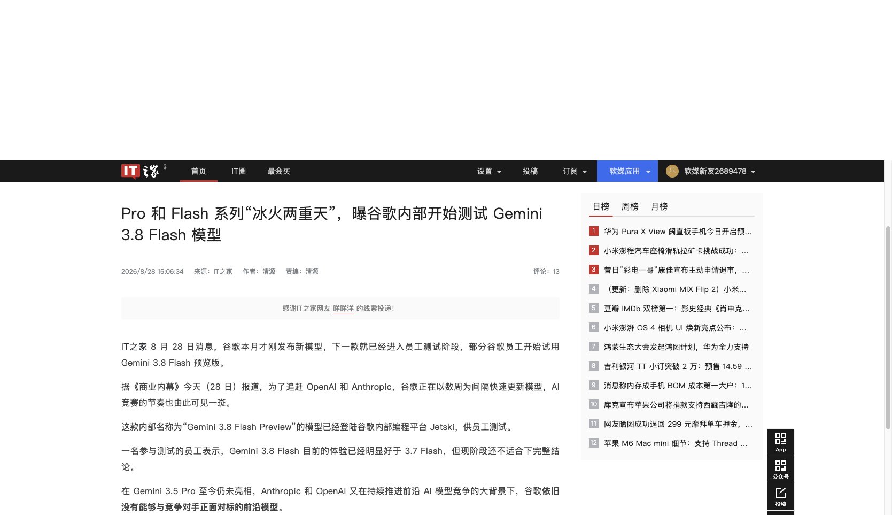
Task: Open the 库克宣布苹果公司将捐款 article
Action: (676, 405)
